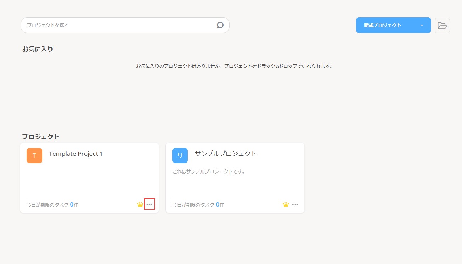Open today's due tasks count on サンプルプロジェクト
The width and height of the screenshot is (462, 264).
[x=217, y=204]
